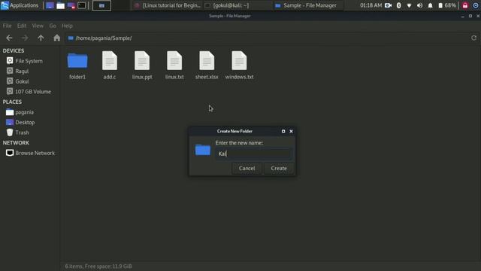This screenshot has width=481, height=271.
Task: Maximize the Create New Folder dialog
Action: coord(283,131)
